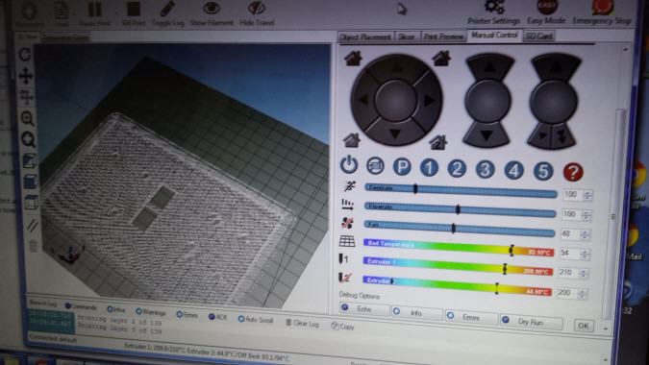Home Z axis with house Z icon

[x=438, y=142]
